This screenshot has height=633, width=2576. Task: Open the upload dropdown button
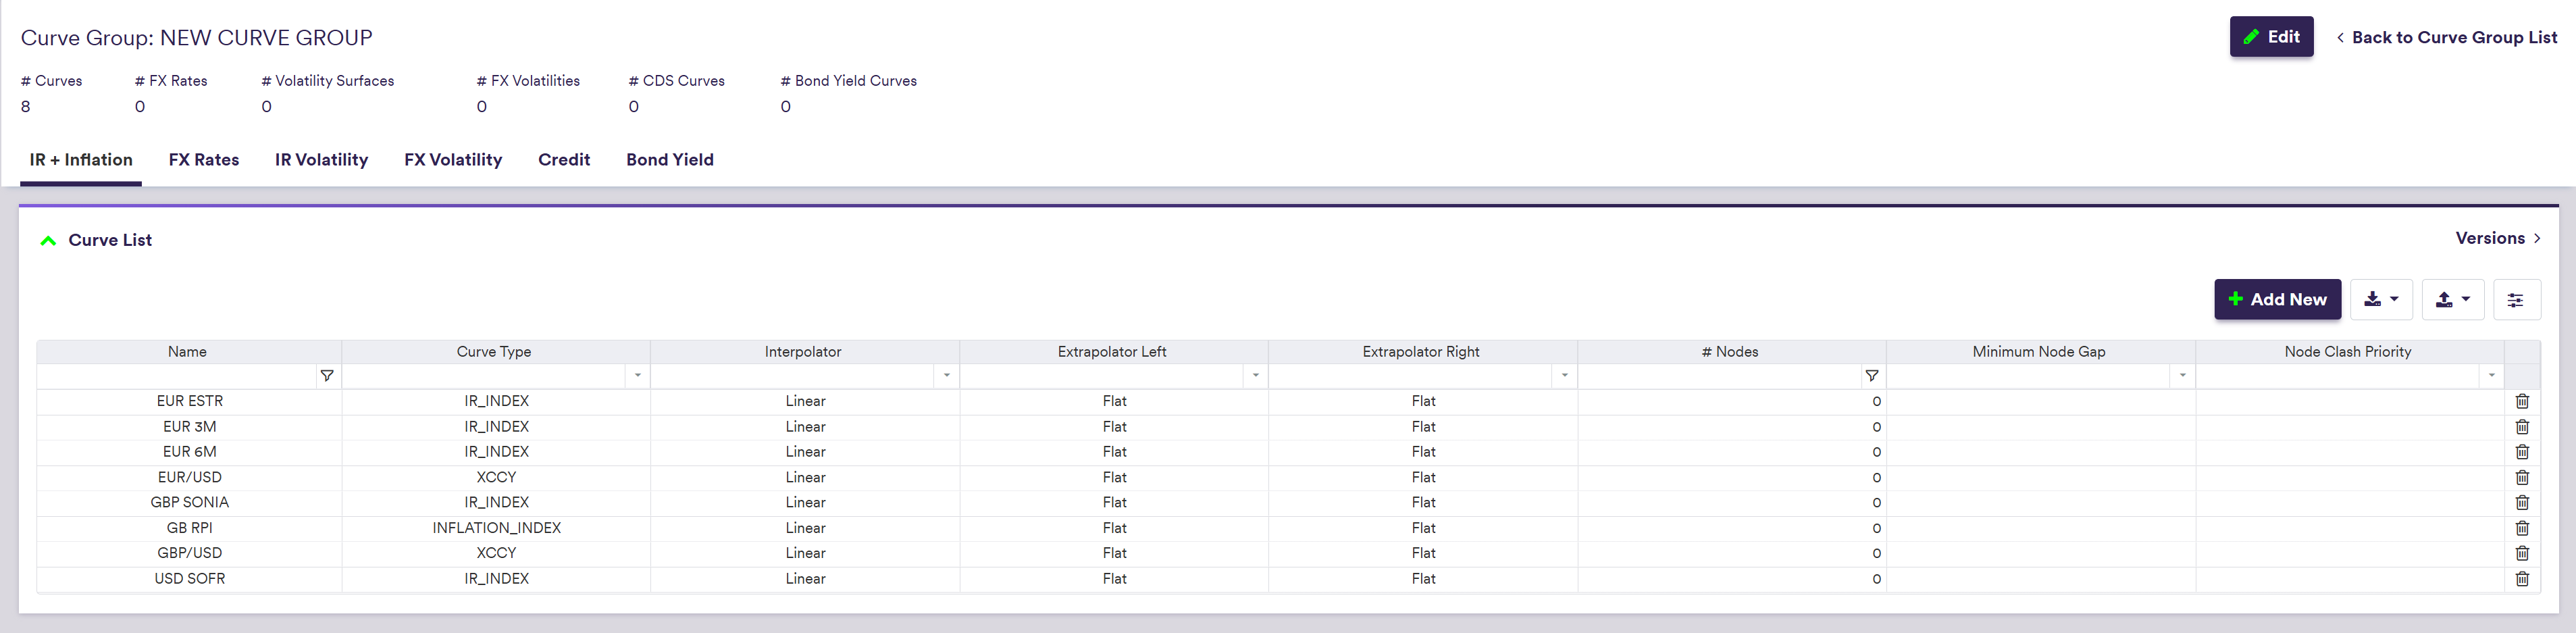tap(2452, 300)
